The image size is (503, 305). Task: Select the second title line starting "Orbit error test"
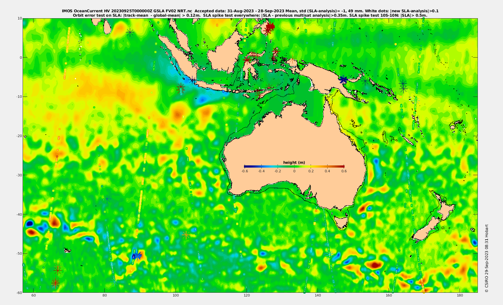[x=250, y=15]
